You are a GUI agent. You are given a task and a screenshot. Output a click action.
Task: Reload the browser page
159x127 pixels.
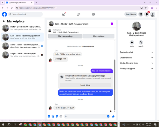(12, 8)
